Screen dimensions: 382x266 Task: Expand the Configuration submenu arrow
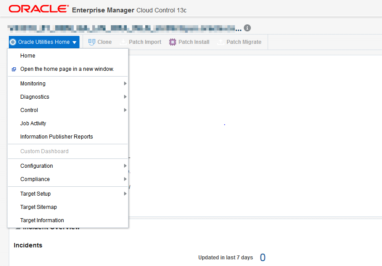[x=125, y=166]
